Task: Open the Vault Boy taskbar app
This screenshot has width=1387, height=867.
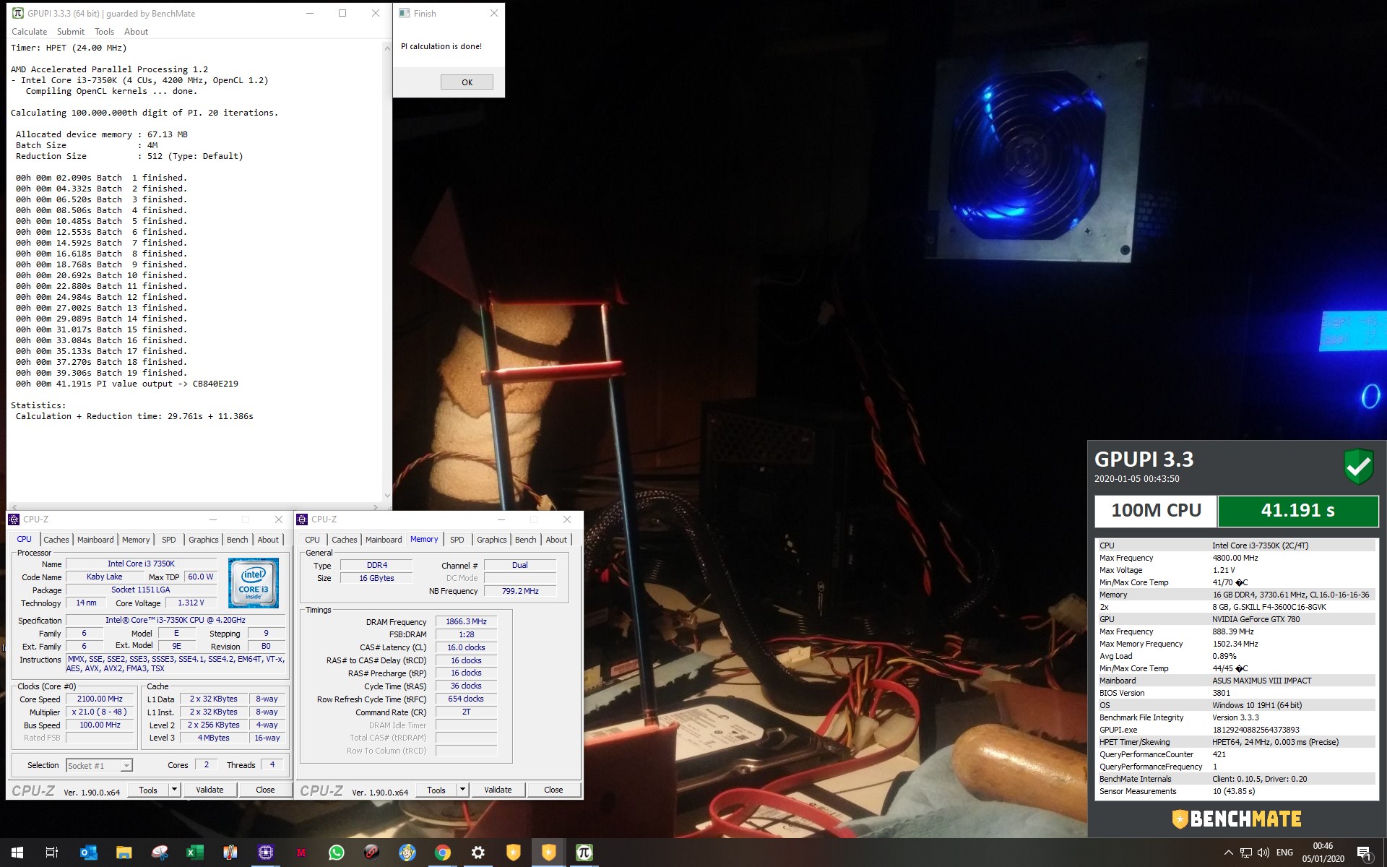Action: [407, 853]
